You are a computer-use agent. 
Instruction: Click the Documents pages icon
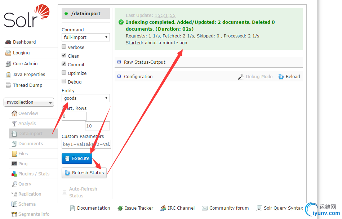[x=14, y=144]
